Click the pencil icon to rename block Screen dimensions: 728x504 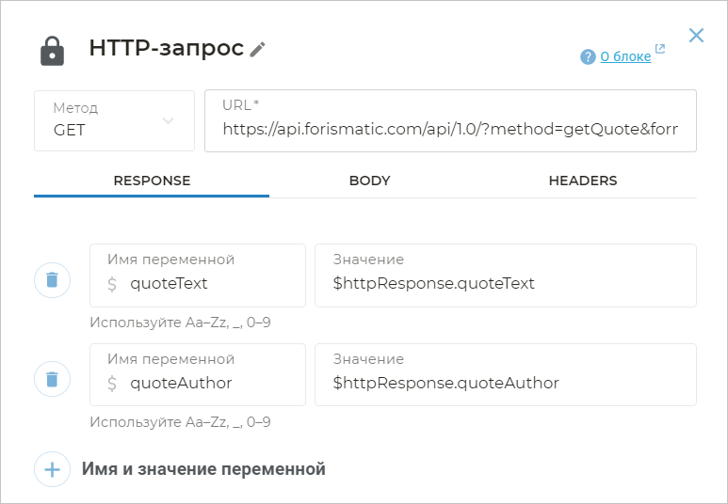258,50
